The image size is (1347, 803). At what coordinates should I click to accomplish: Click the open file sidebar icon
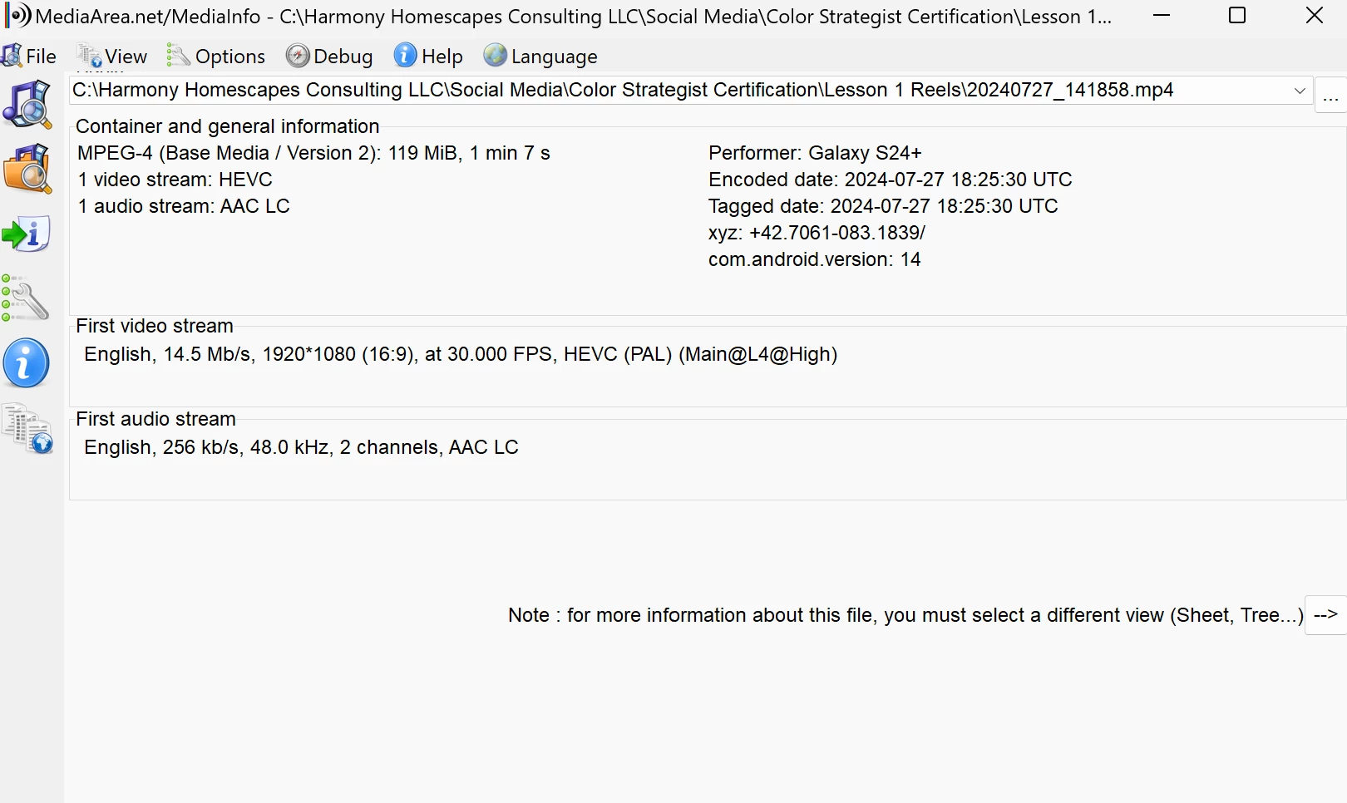[x=27, y=104]
